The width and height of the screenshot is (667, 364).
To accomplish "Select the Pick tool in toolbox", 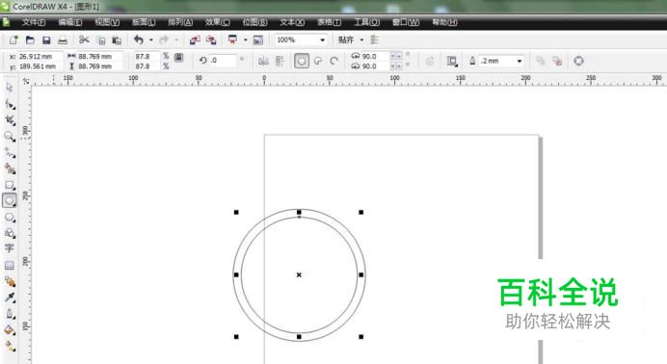I will point(10,88).
